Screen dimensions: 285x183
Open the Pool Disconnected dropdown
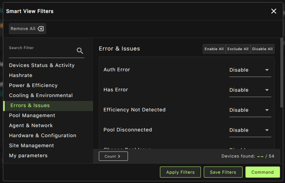tap(250, 130)
